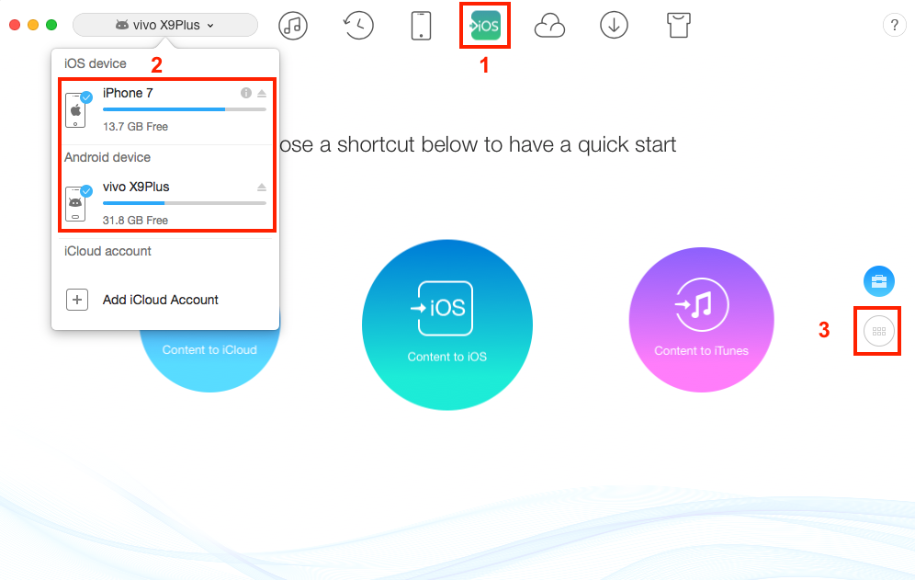Eject the vivo X9Plus device
The image size is (915, 580).
[262, 188]
